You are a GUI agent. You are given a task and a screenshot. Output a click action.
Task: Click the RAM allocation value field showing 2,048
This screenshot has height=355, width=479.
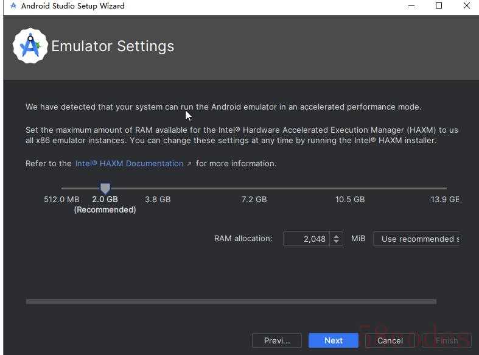[306, 239]
